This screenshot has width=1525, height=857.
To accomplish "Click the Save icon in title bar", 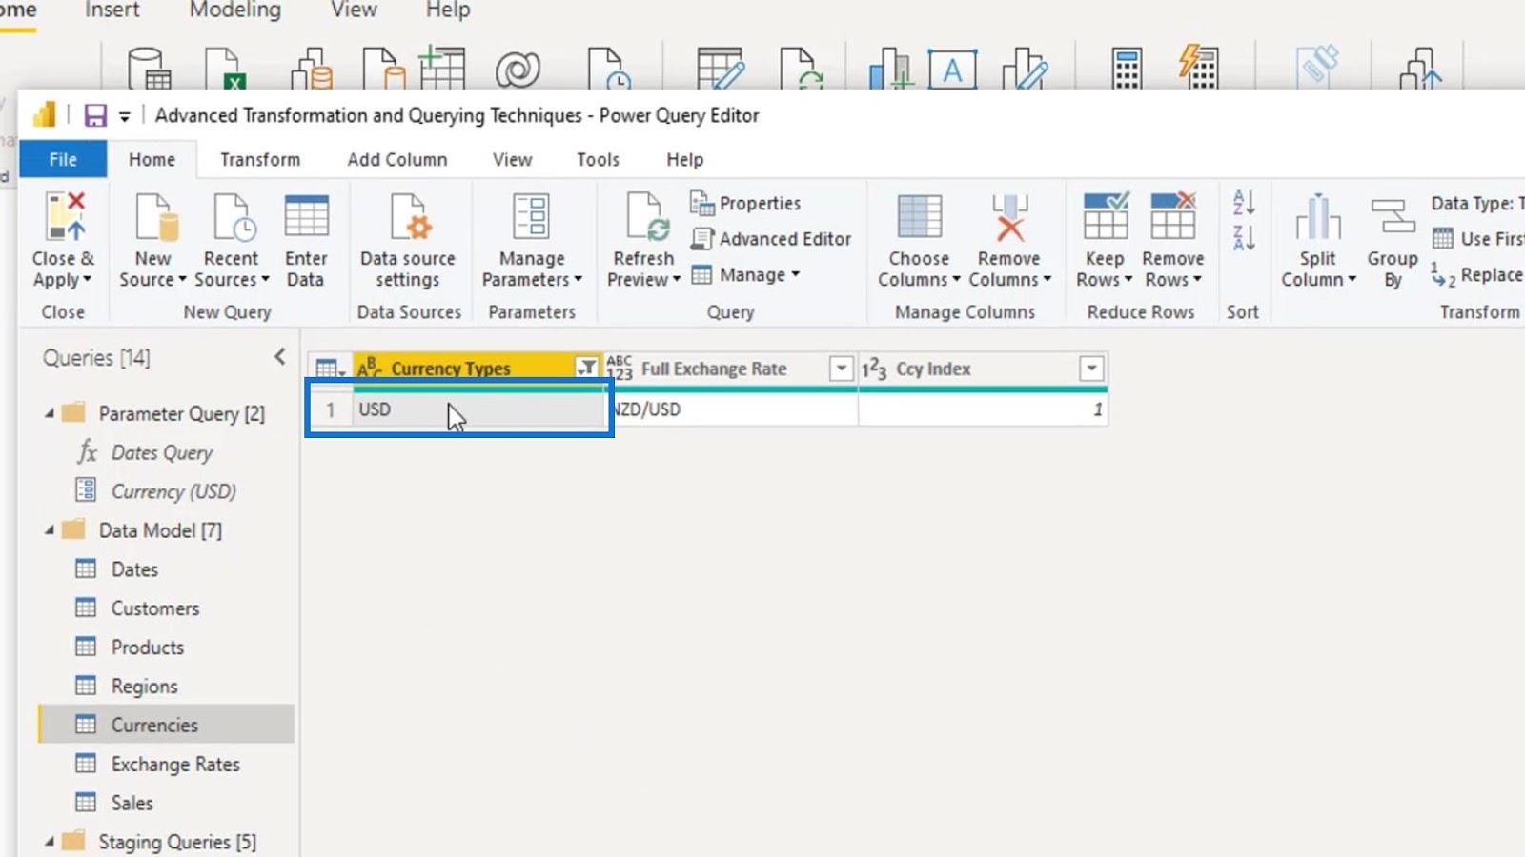I will [95, 116].
